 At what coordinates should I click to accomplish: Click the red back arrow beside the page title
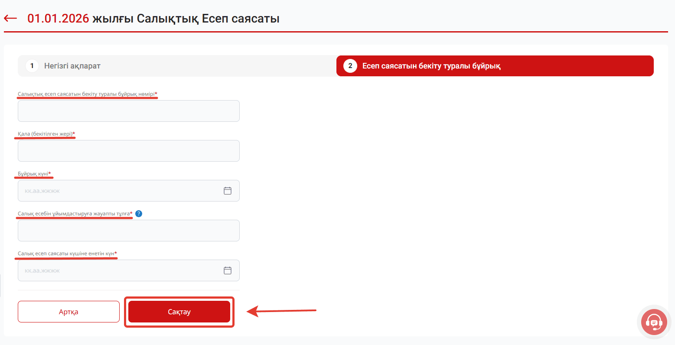pos(10,19)
